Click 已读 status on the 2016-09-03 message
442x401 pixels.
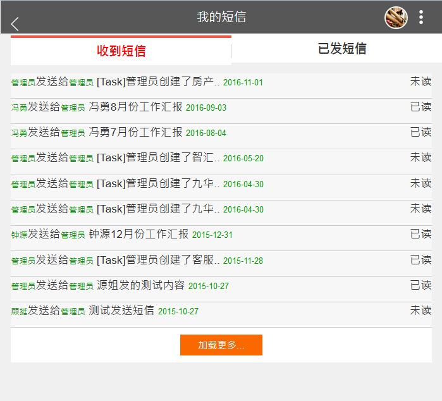coord(421,106)
